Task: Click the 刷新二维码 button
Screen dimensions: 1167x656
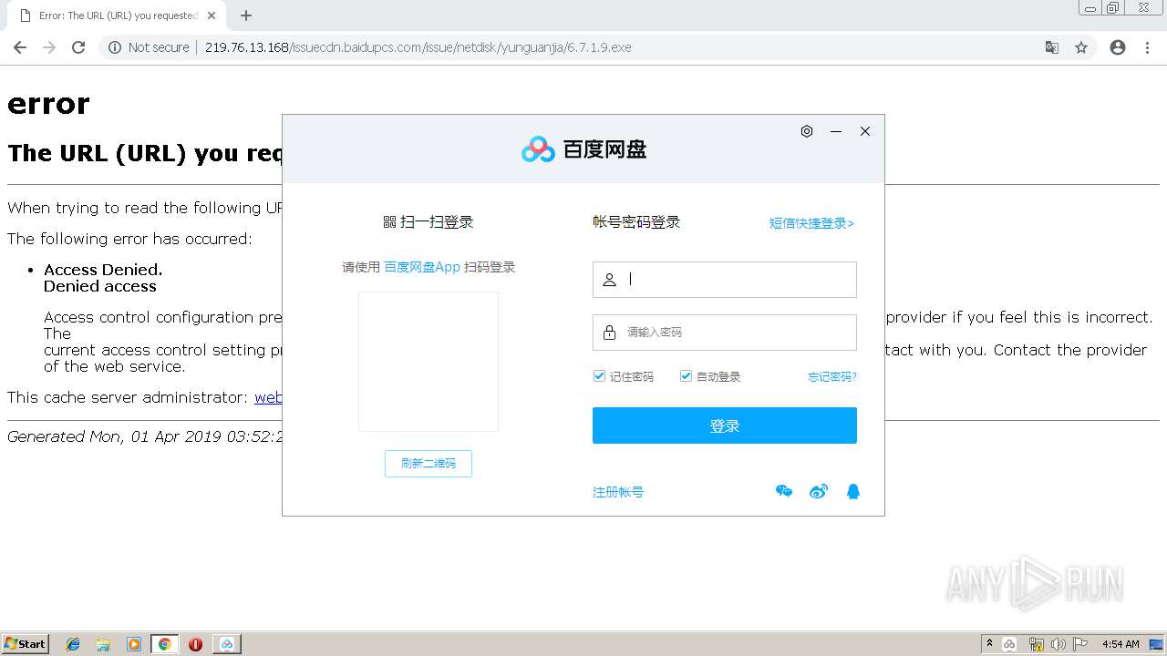Action: pos(429,464)
